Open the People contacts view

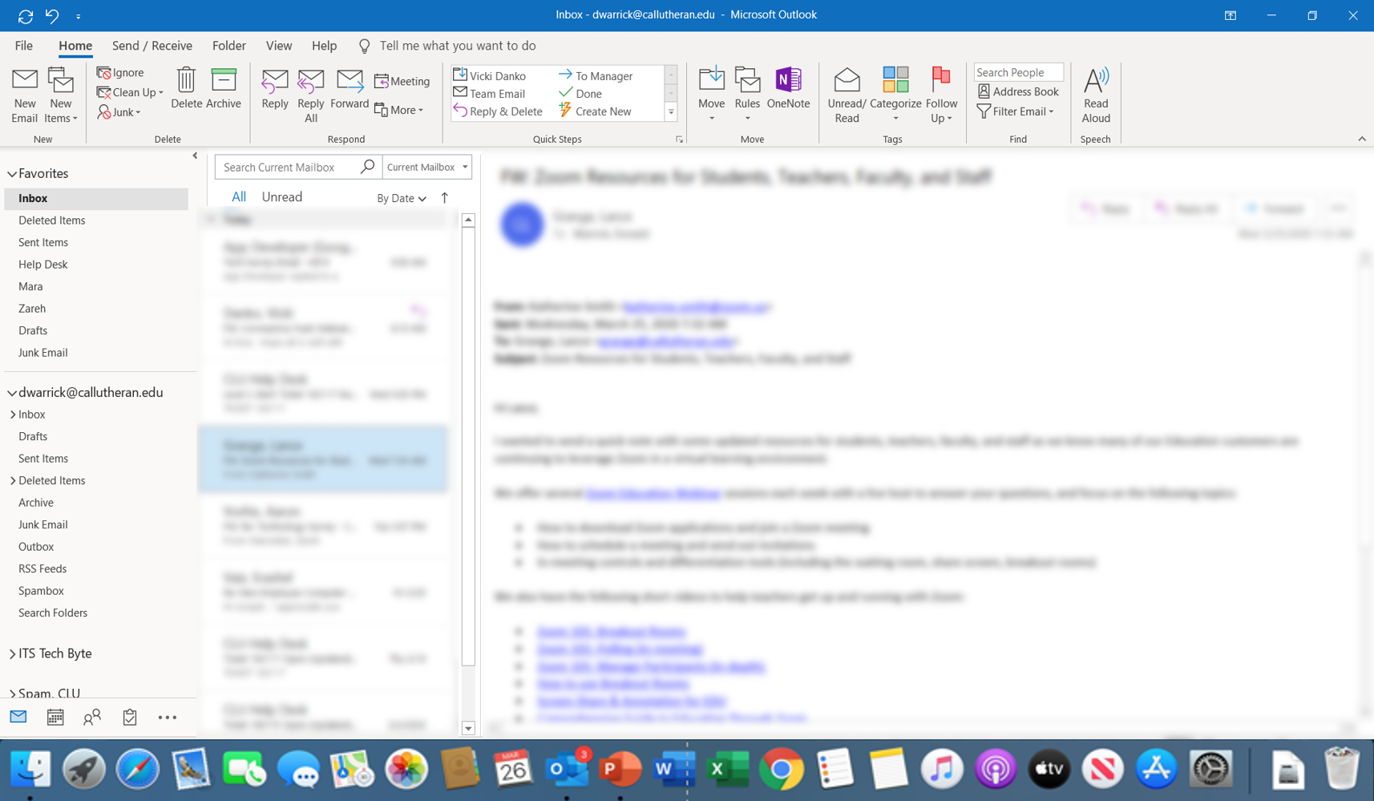pos(92,718)
